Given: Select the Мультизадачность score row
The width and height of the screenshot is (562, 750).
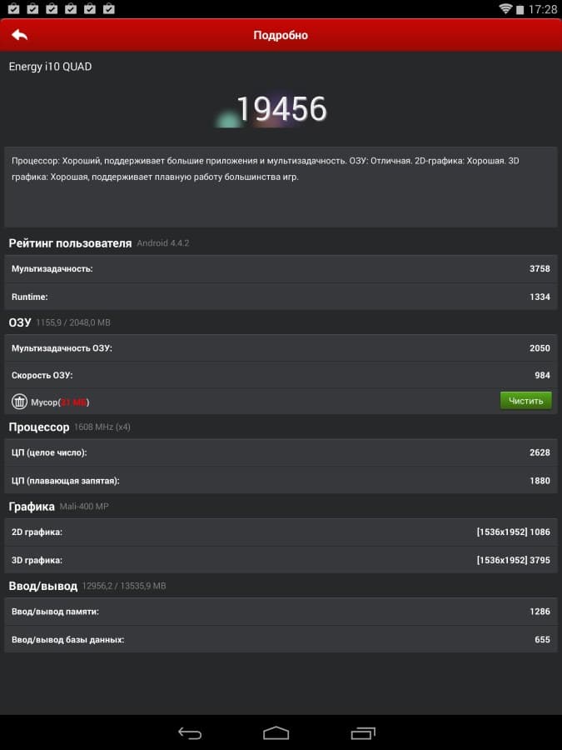Looking at the screenshot, I should 281,268.
